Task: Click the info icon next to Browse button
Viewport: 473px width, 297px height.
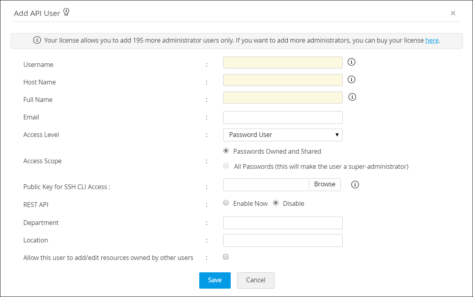Action: tap(355, 184)
